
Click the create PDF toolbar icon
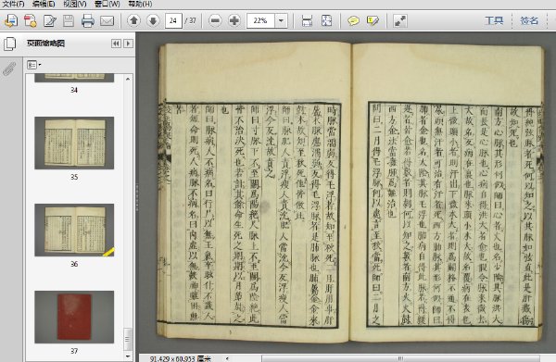pos(31,21)
